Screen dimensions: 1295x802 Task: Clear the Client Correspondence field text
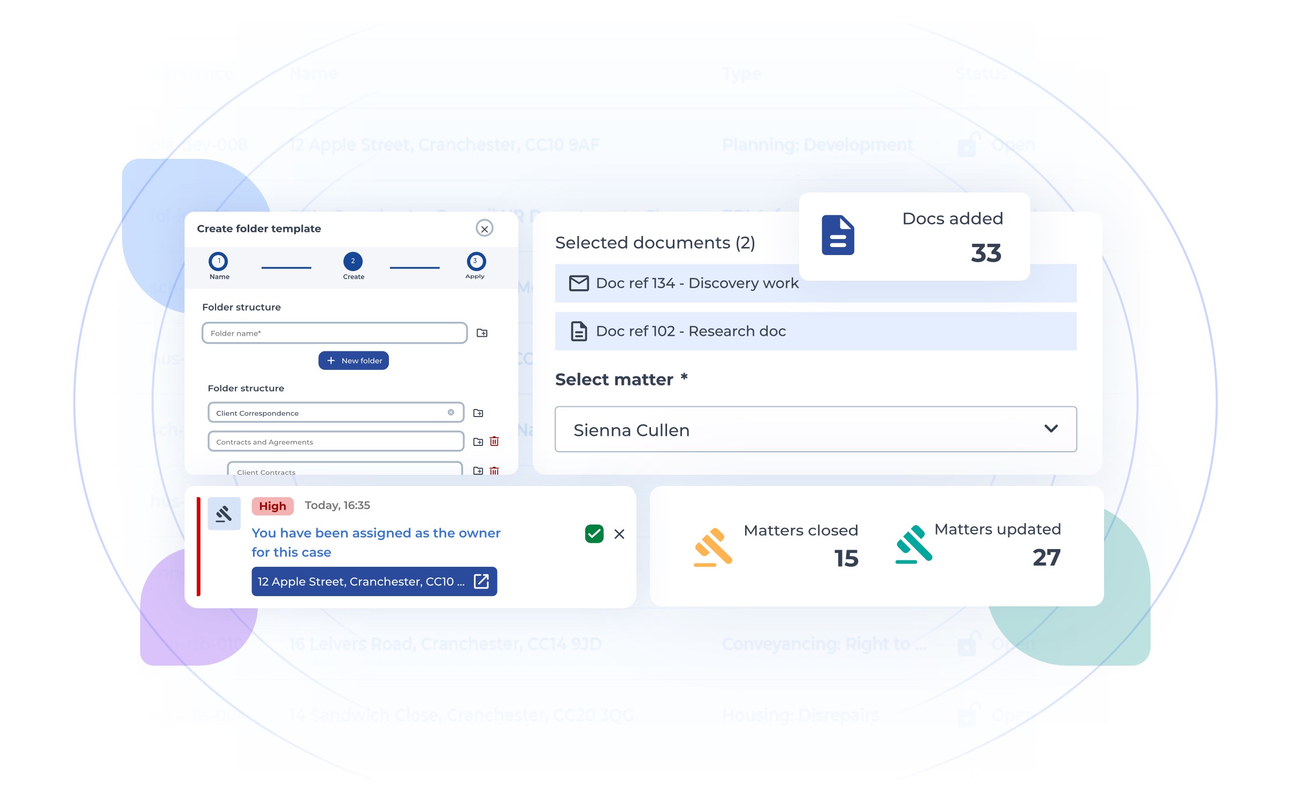point(451,412)
